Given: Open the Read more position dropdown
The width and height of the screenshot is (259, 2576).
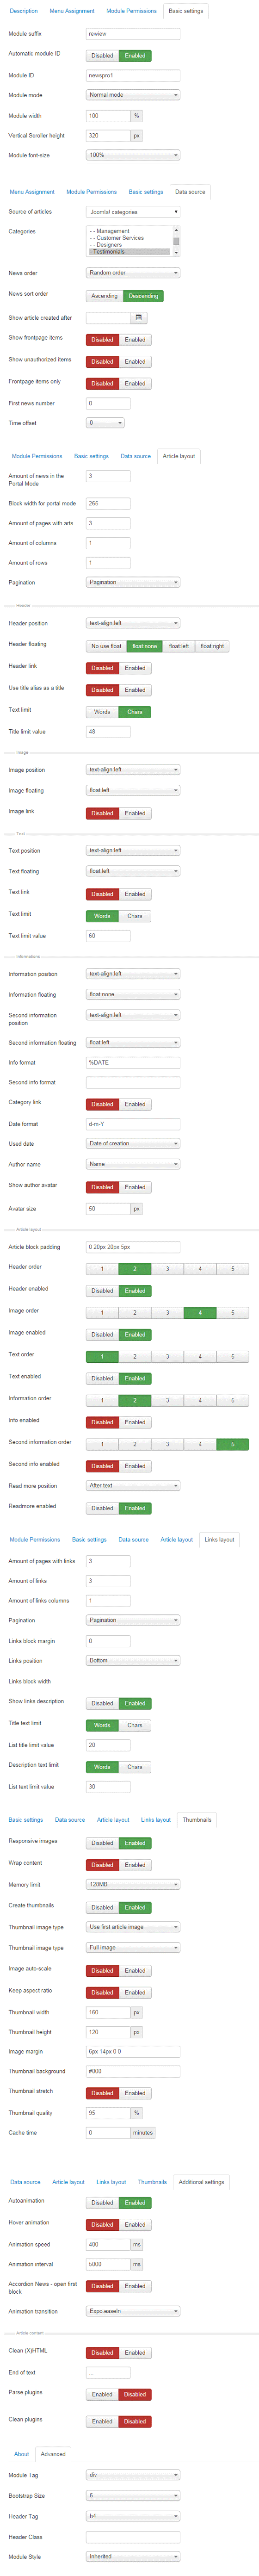Looking at the screenshot, I should pyautogui.click(x=133, y=1485).
